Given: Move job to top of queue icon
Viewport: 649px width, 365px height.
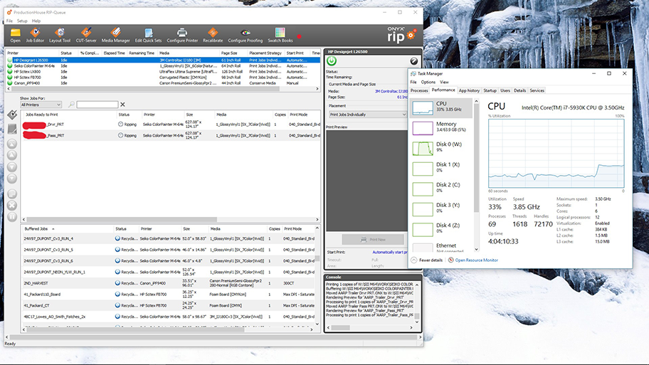Looking at the screenshot, I should 12,144.
